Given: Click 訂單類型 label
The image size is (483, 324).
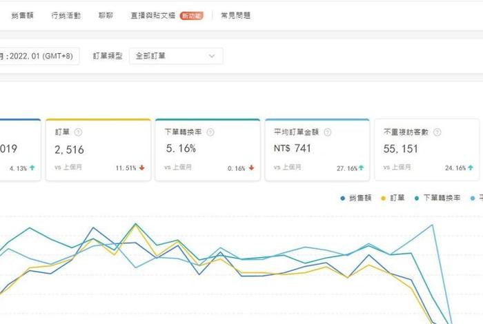Looking at the screenshot, I should coord(108,56).
